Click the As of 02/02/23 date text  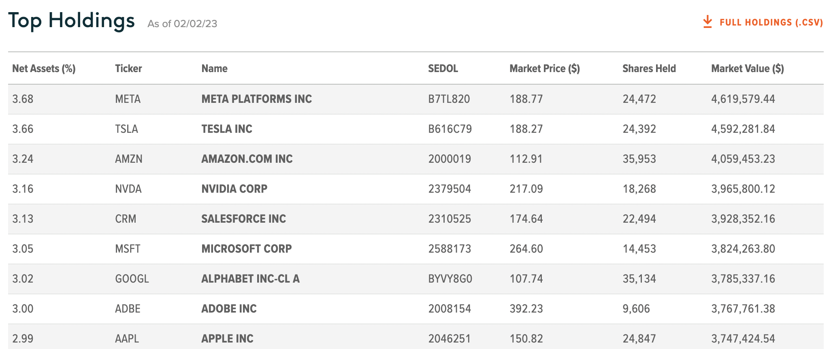tap(182, 24)
